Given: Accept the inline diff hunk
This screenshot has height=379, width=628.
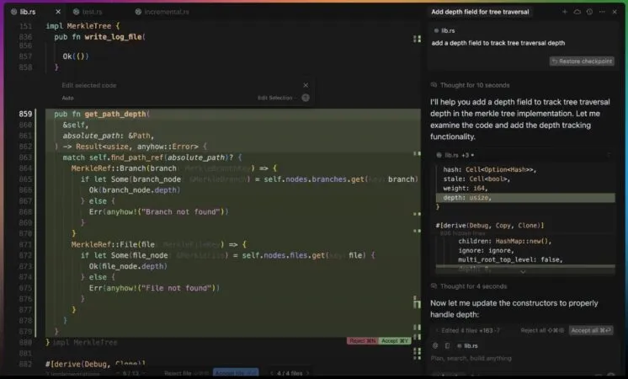Looking at the screenshot, I should [395, 340].
